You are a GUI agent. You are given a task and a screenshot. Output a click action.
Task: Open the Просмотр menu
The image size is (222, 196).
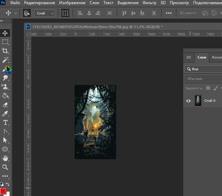[179, 3]
